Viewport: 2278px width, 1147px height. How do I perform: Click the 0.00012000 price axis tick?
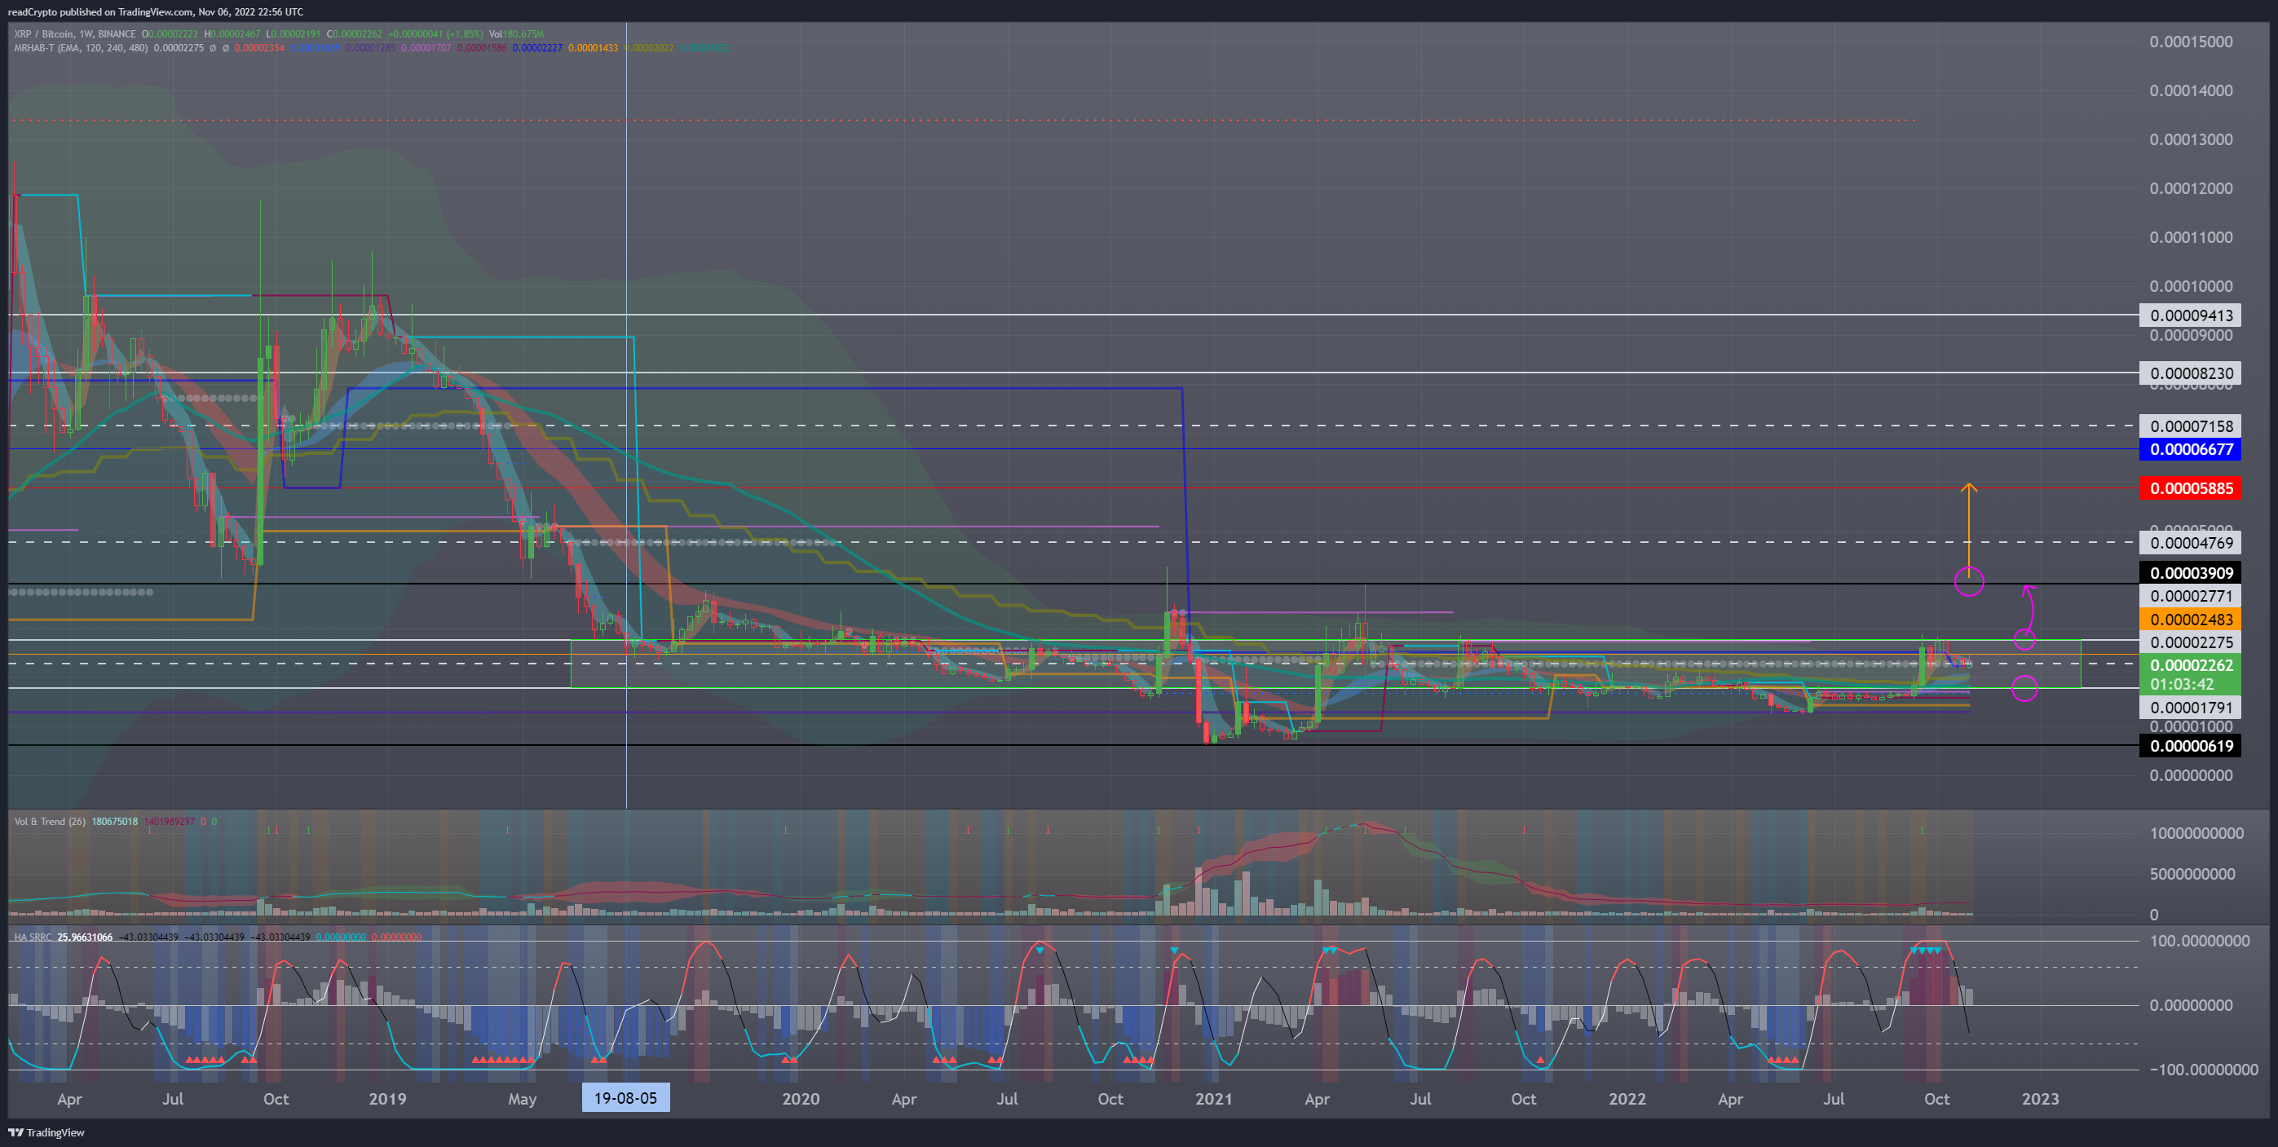pos(2191,188)
